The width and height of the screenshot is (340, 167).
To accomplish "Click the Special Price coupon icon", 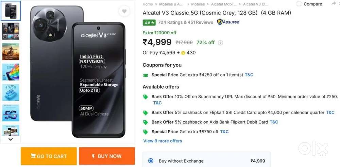I will tap(146, 75).
